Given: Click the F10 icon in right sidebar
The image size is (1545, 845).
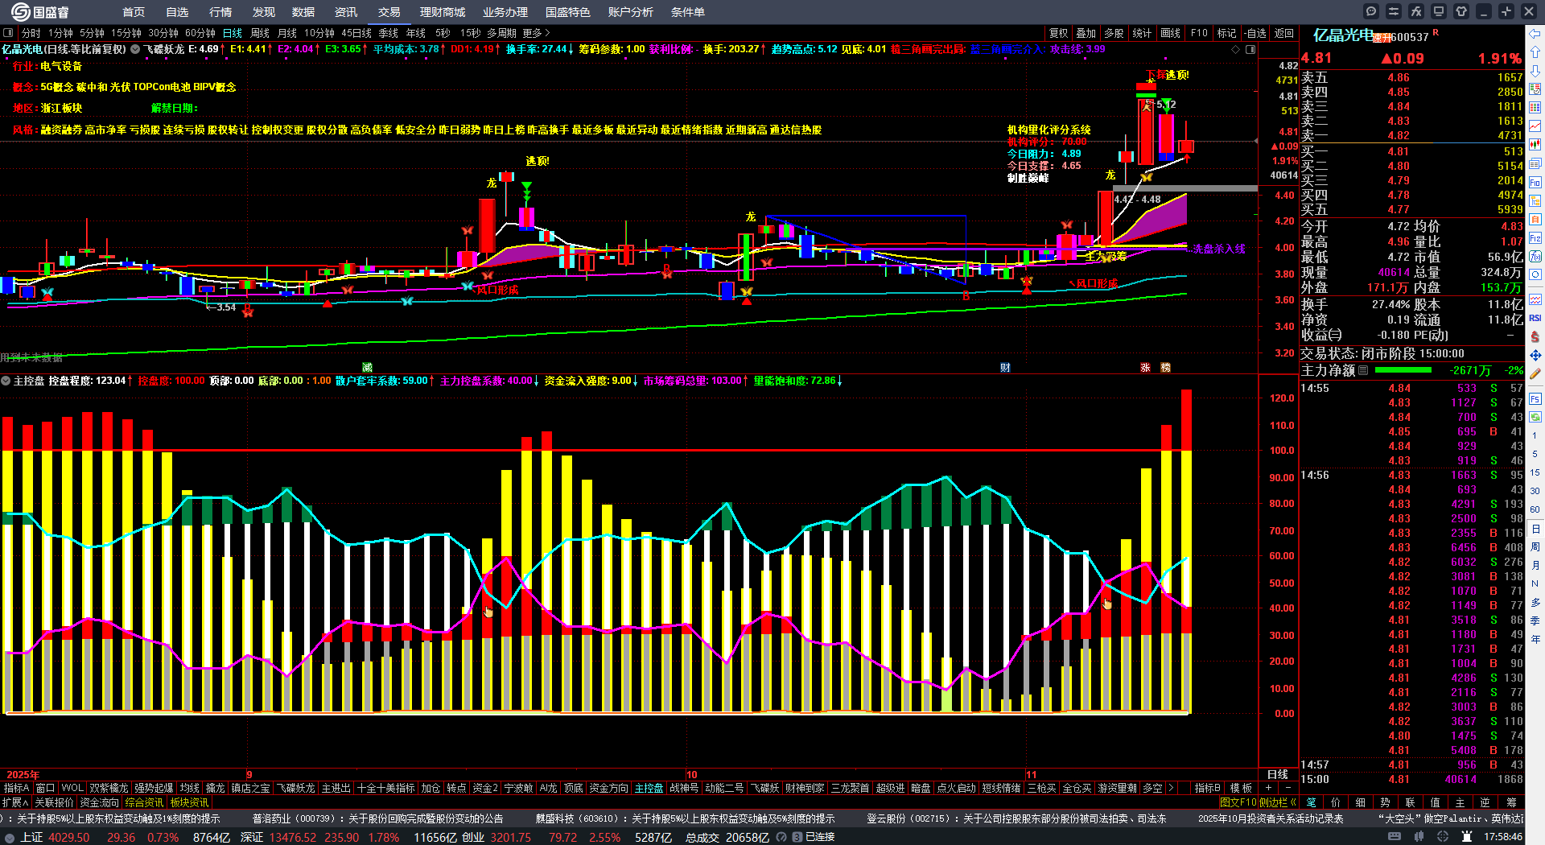Looking at the screenshot, I should [1535, 182].
